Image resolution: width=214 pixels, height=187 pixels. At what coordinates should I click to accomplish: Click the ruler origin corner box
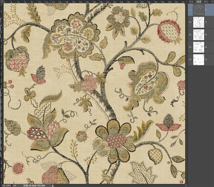coord(2,2)
